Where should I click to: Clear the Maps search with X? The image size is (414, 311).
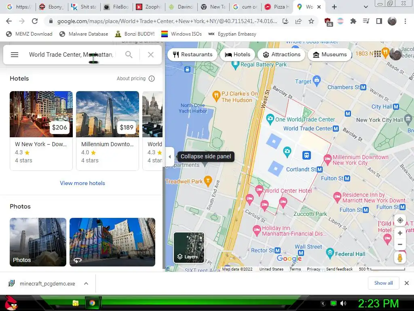[151, 55]
